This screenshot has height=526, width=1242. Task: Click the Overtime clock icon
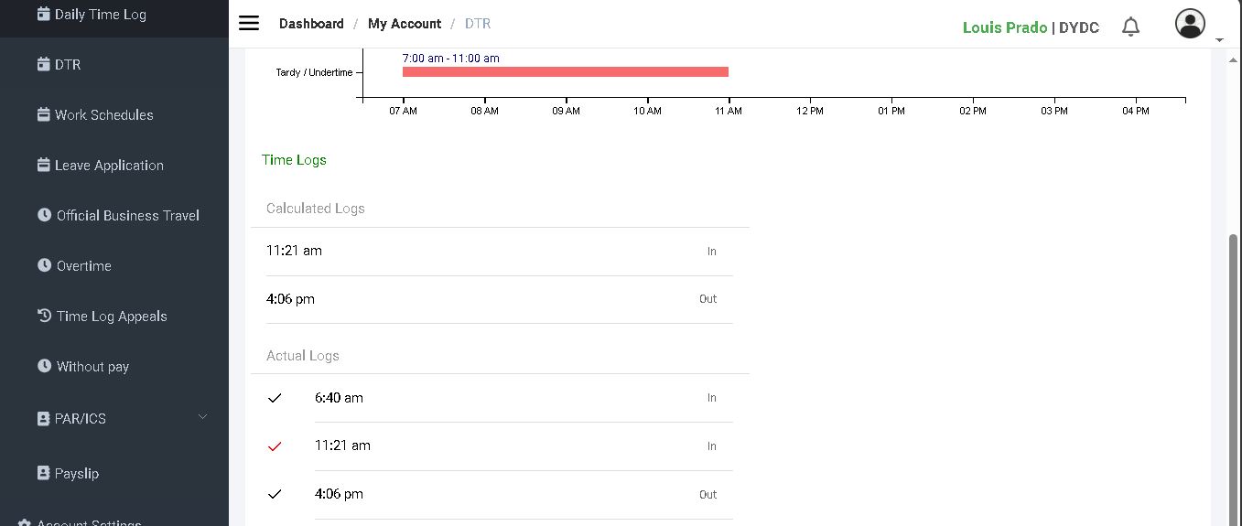point(44,265)
